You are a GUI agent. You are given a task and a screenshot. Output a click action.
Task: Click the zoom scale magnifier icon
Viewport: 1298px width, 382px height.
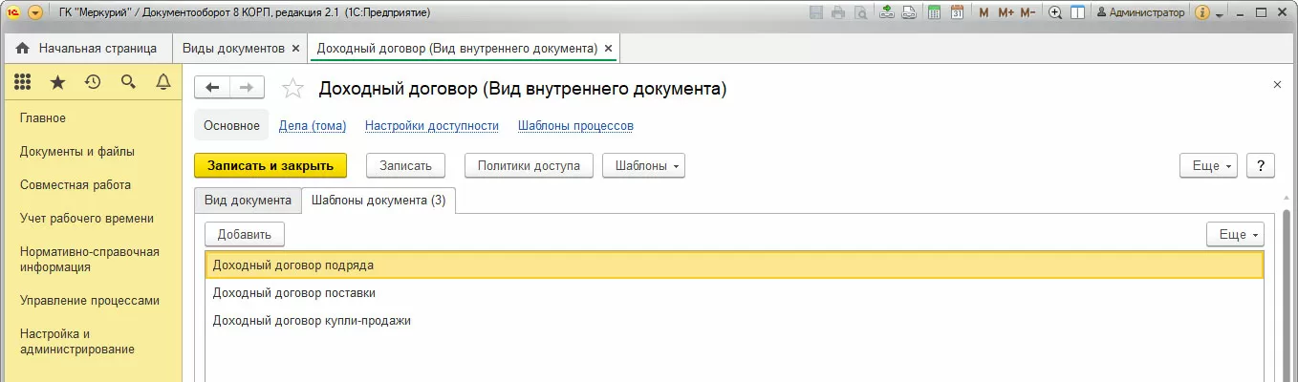click(1055, 12)
